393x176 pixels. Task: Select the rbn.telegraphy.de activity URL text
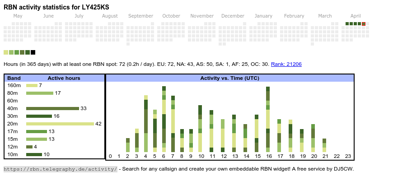click(x=61, y=169)
